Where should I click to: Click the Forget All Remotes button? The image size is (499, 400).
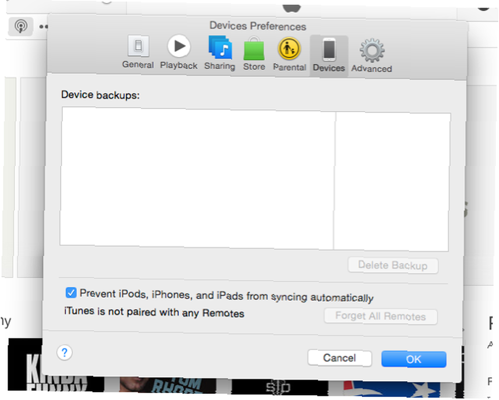coord(381,316)
